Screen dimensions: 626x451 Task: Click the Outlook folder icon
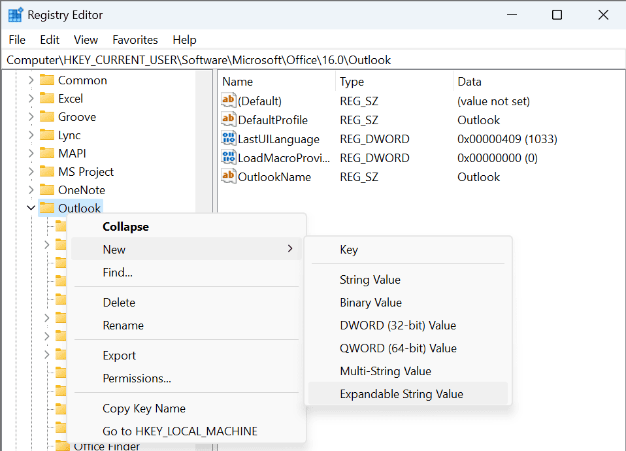(47, 208)
